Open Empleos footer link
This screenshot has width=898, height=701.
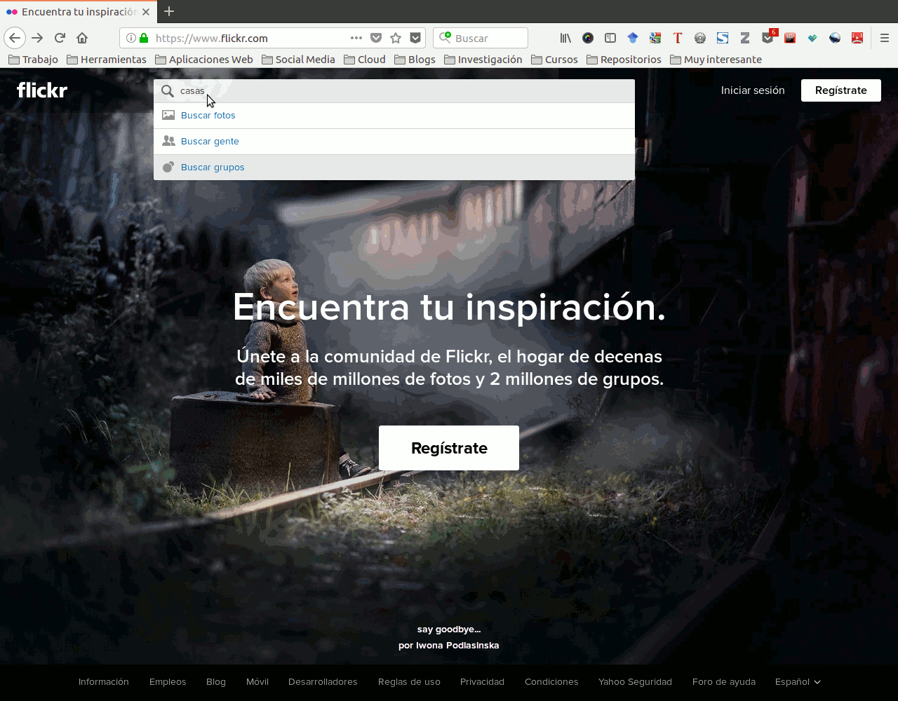click(168, 681)
